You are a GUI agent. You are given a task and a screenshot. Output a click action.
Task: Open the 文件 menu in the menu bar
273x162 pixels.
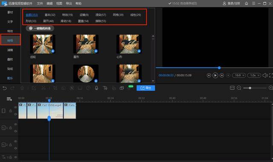point(40,3)
